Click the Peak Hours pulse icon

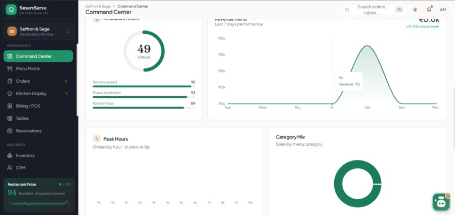pyautogui.click(x=97, y=138)
